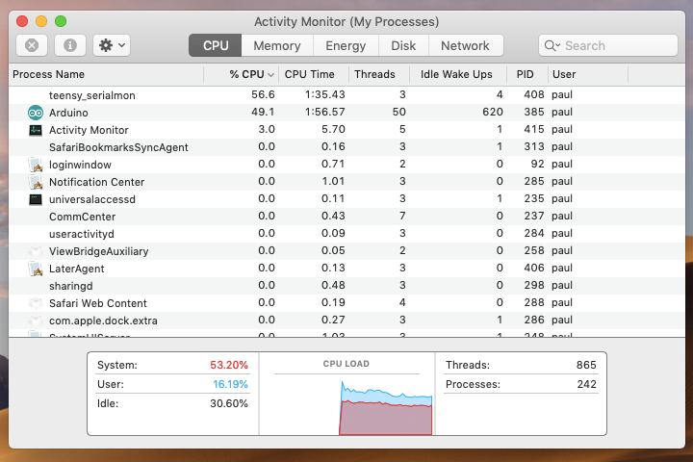This screenshot has width=693, height=462.
Task: Click the LaterAgent process icon
Action: [x=36, y=269]
